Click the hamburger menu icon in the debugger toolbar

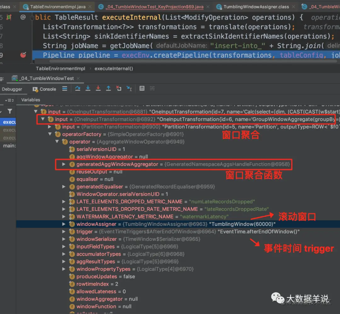click(x=65, y=88)
